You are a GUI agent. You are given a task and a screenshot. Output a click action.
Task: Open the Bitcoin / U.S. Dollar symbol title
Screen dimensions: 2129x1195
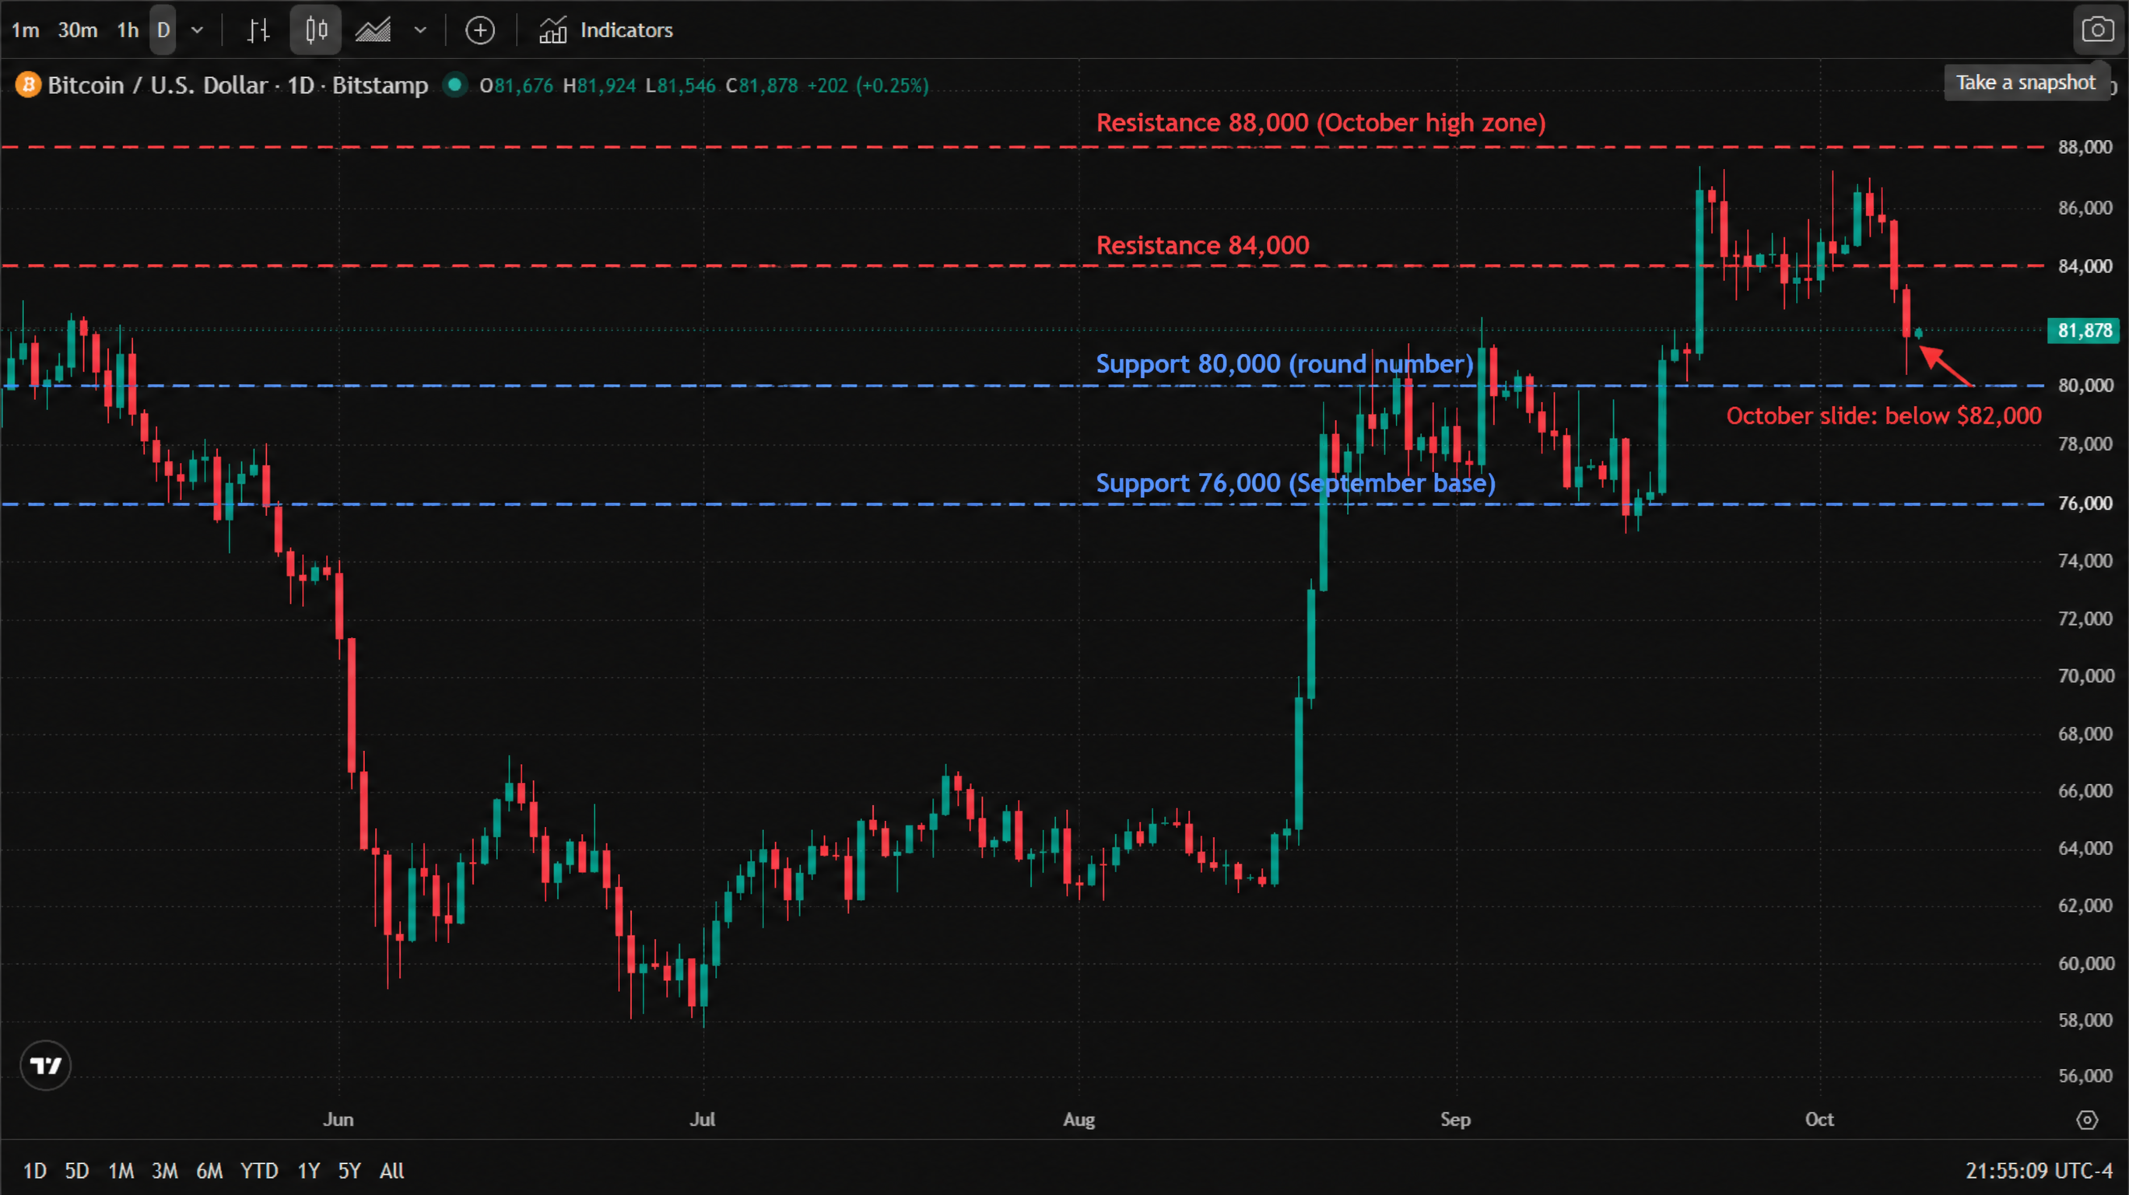238,85
